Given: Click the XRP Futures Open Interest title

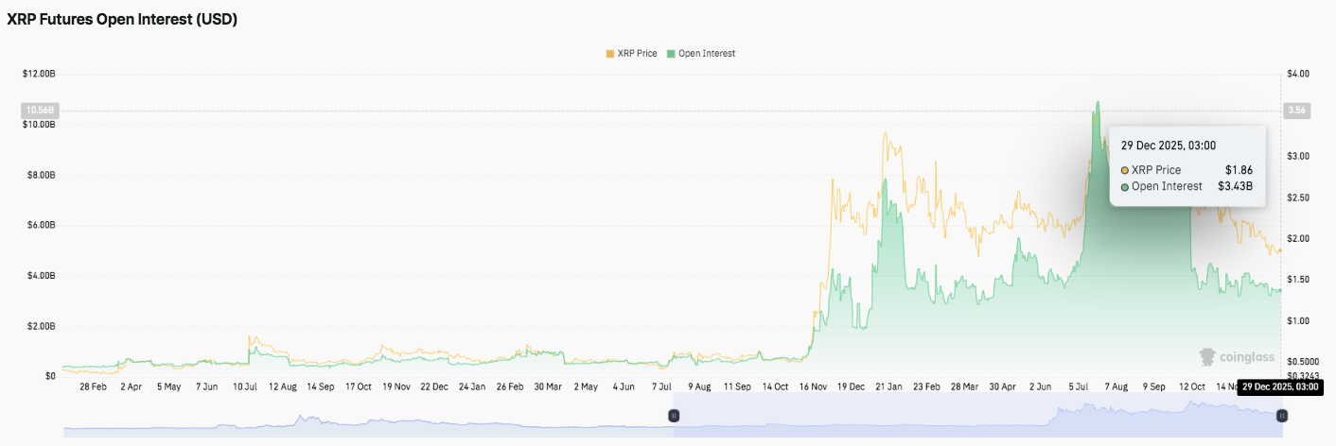Looking at the screenshot, I should pyautogui.click(x=122, y=20).
